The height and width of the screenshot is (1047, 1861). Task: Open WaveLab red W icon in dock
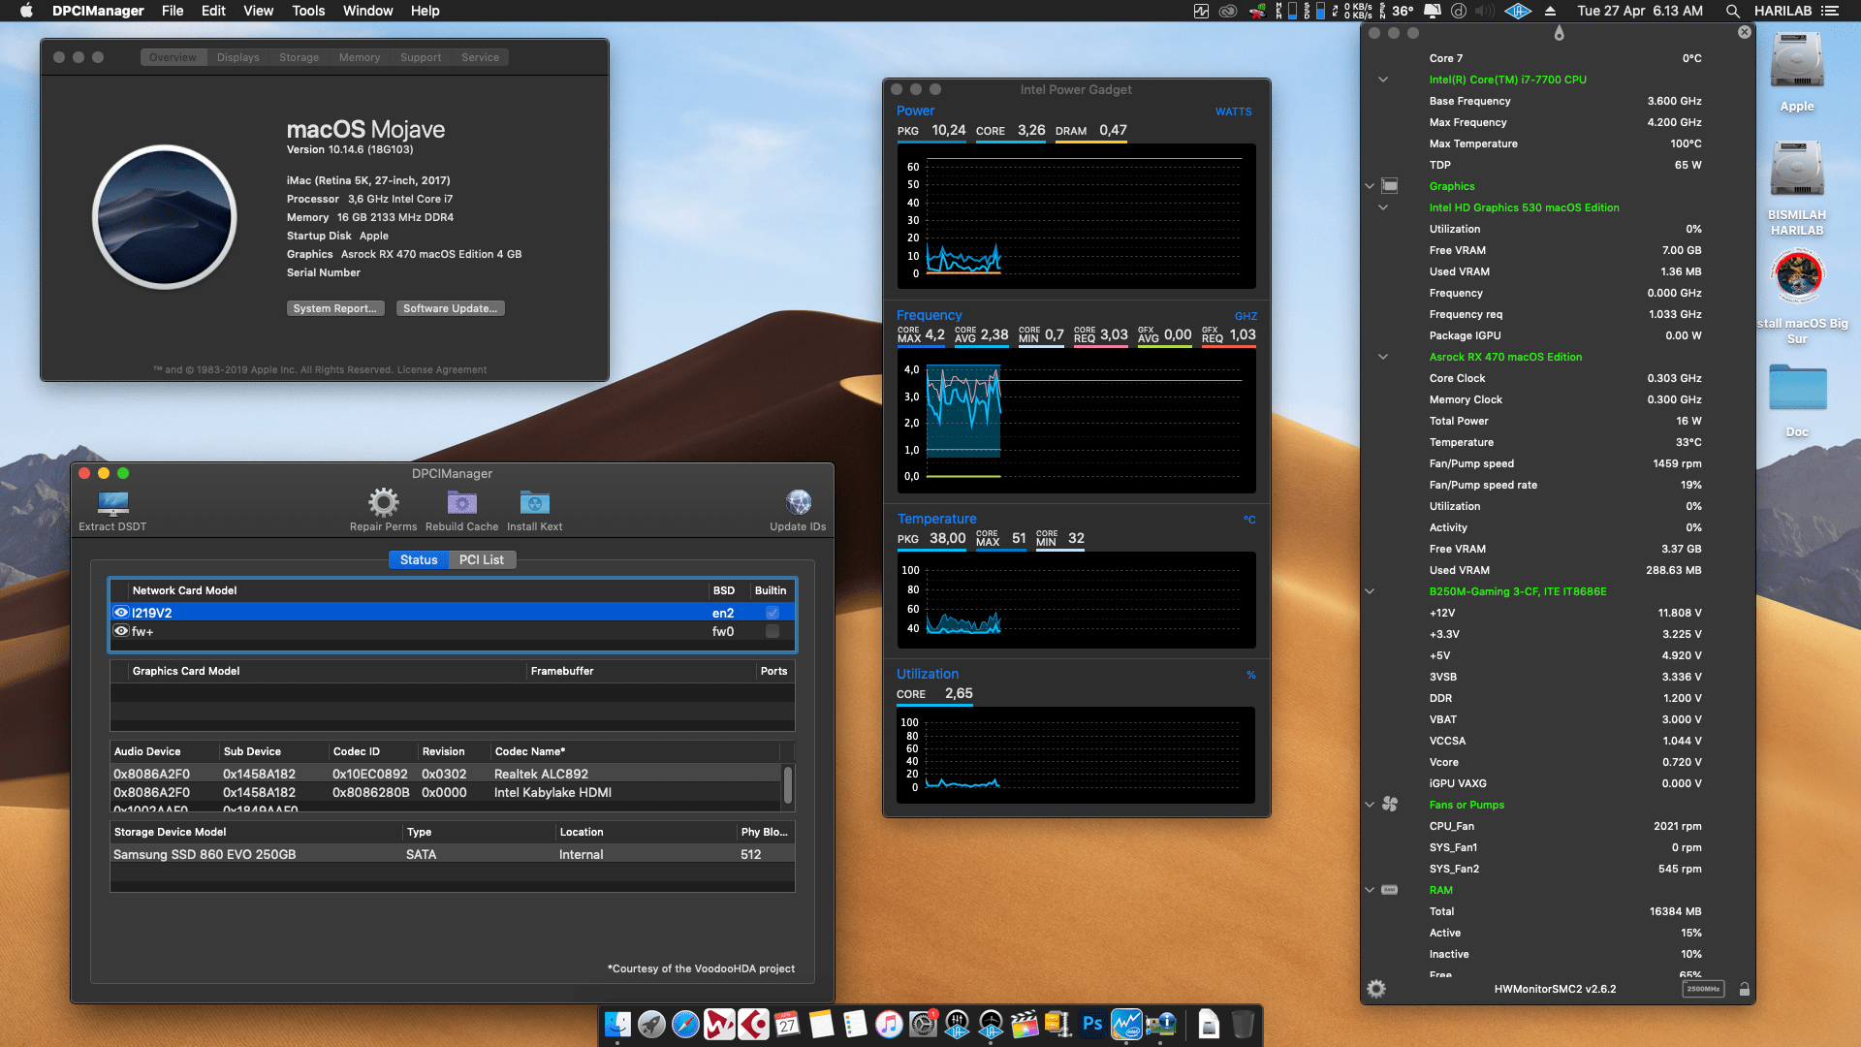[x=719, y=1024]
